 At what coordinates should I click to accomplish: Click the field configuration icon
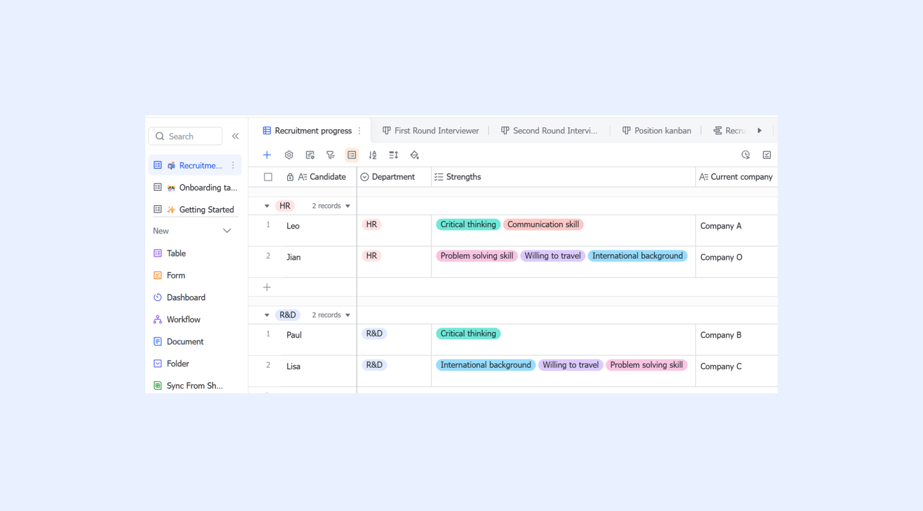310,155
